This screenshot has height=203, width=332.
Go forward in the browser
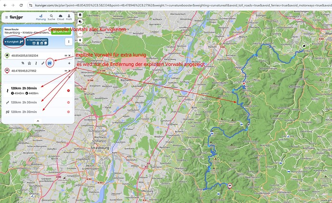[13, 5]
